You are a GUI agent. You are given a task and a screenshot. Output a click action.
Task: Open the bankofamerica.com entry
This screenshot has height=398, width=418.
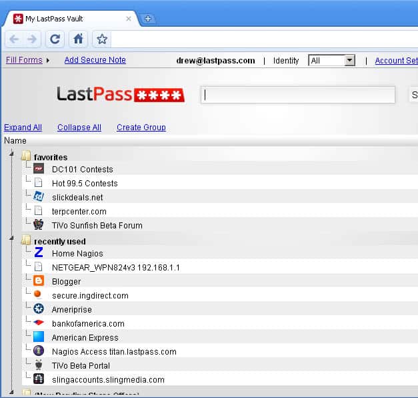coord(88,323)
